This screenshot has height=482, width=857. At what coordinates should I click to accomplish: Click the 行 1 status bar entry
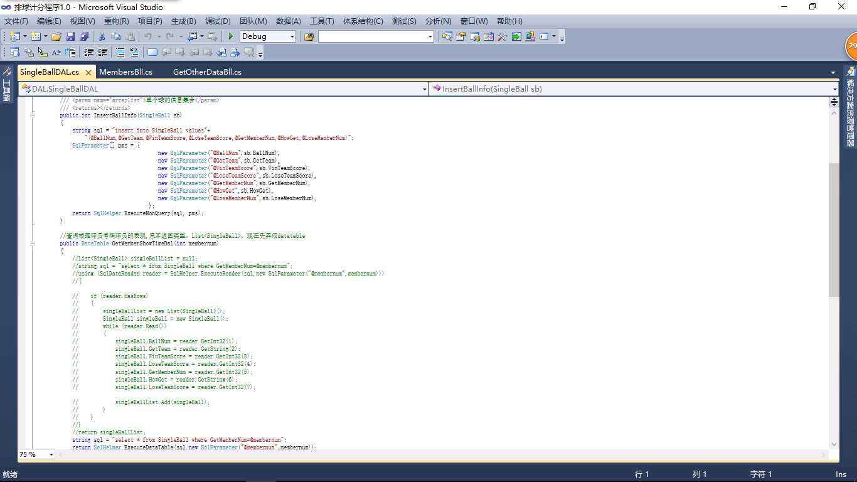(x=642, y=474)
